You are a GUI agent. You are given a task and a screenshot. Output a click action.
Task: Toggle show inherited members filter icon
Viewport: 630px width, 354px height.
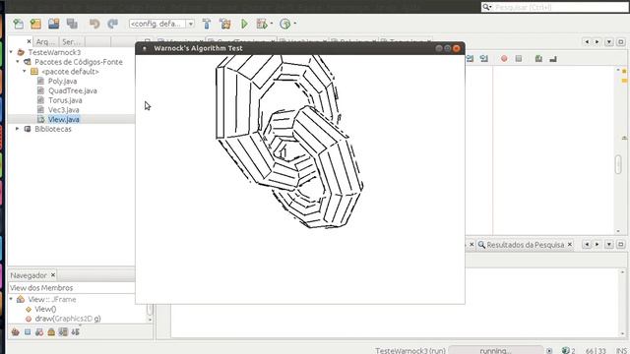(x=16, y=332)
